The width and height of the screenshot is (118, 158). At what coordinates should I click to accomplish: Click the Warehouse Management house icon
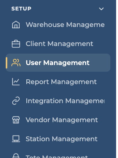[16, 25]
